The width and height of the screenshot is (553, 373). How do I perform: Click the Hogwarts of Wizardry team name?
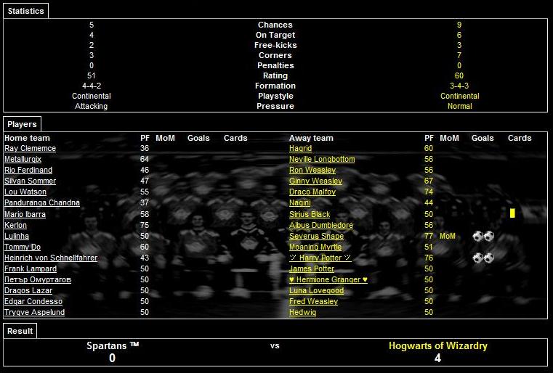coord(438,346)
